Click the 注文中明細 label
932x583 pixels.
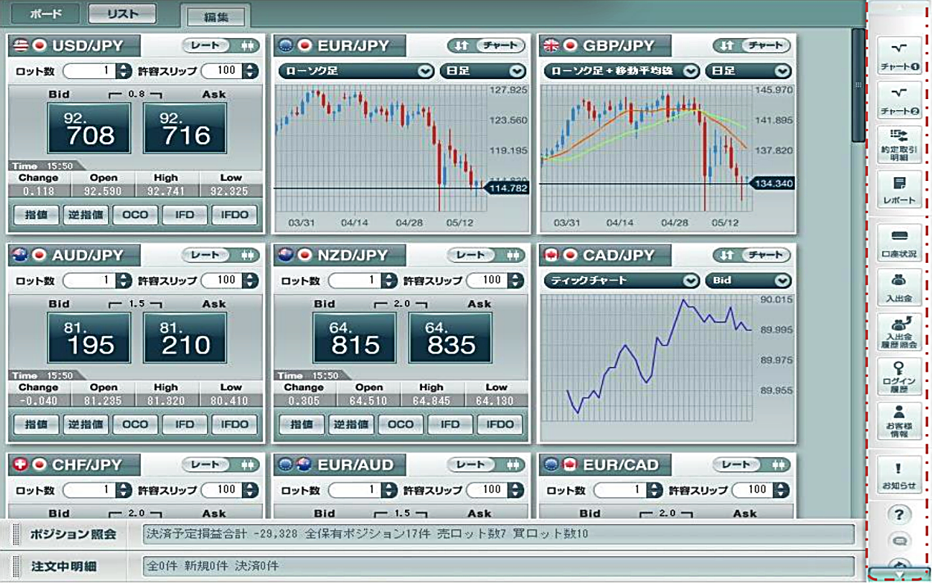(64, 566)
